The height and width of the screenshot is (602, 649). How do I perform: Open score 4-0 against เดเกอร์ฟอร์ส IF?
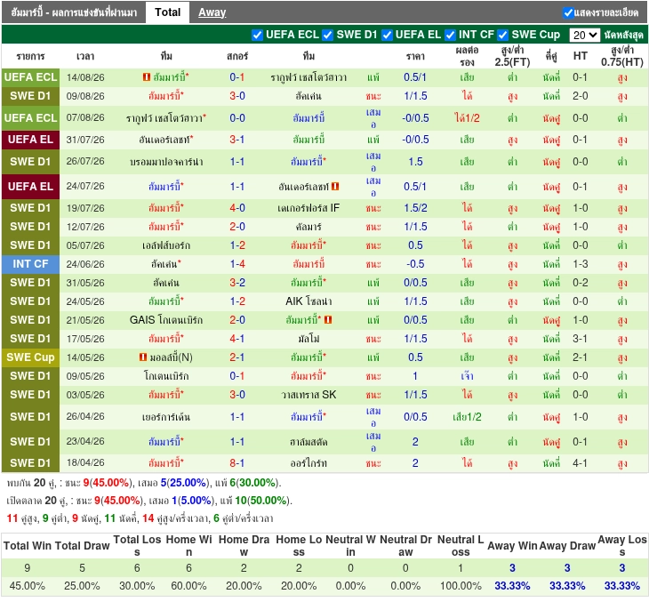coord(237,208)
